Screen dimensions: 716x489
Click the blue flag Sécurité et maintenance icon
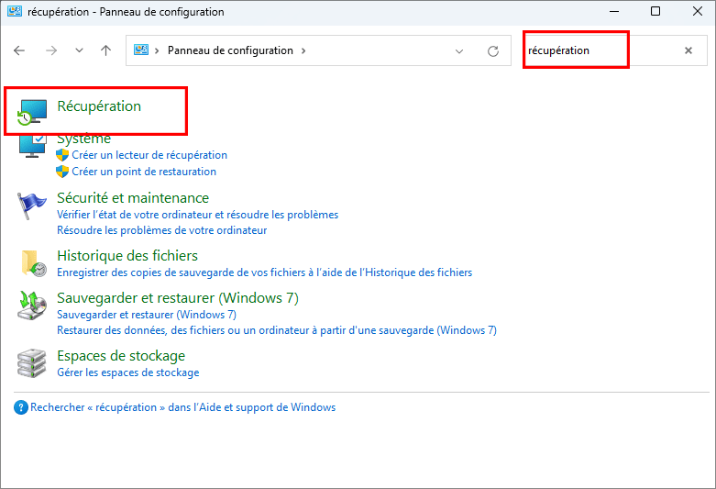coord(31,206)
